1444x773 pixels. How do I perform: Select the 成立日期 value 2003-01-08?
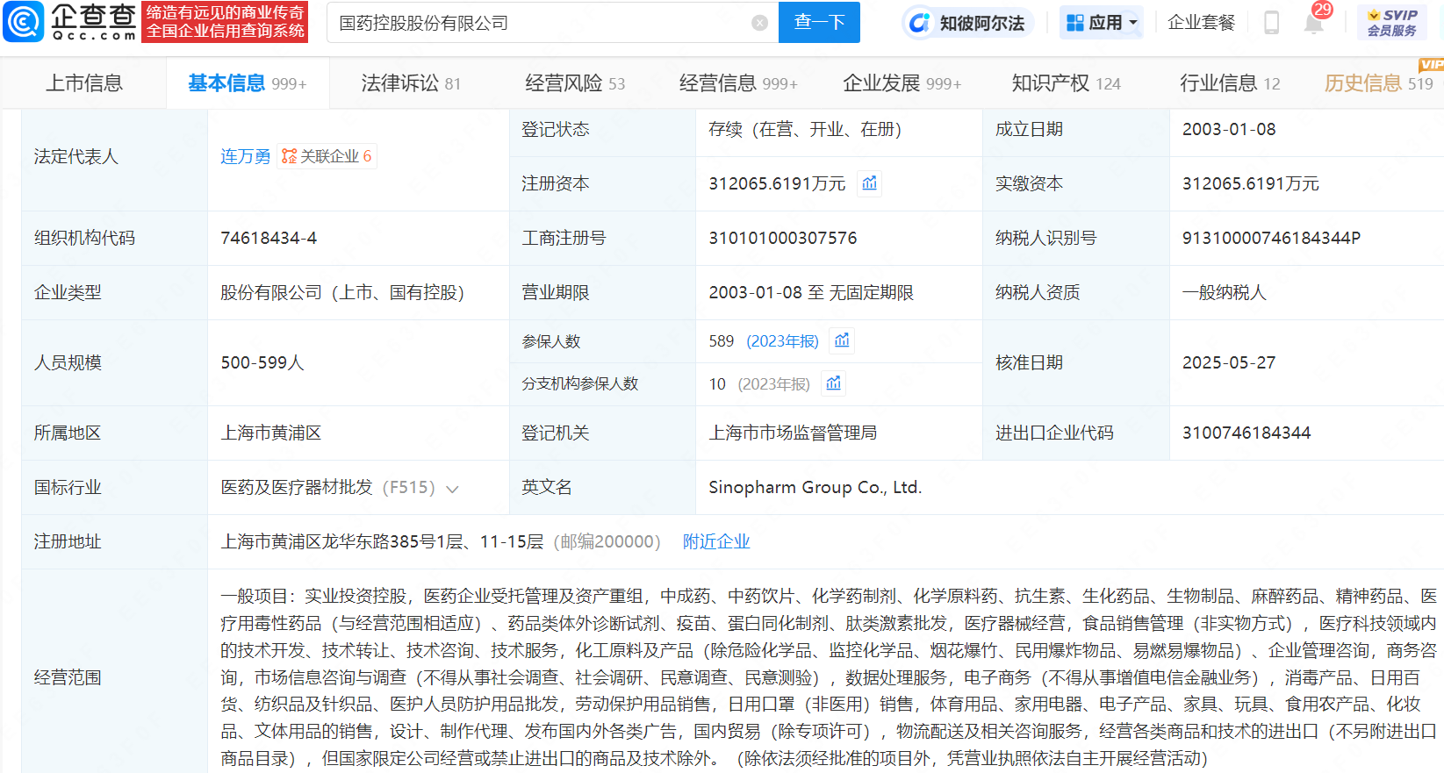1229,129
